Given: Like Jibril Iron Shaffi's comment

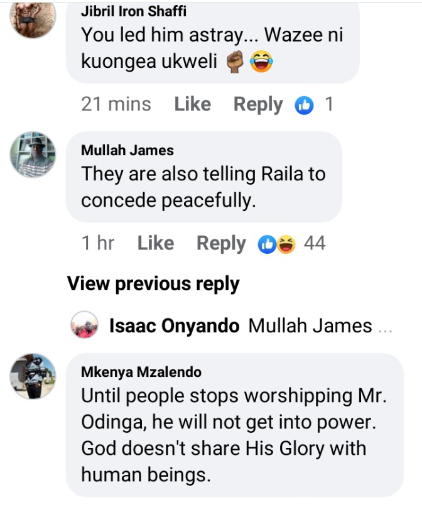Looking at the screenshot, I should 193,104.
